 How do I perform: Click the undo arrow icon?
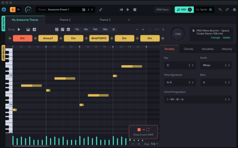pos(220,10)
